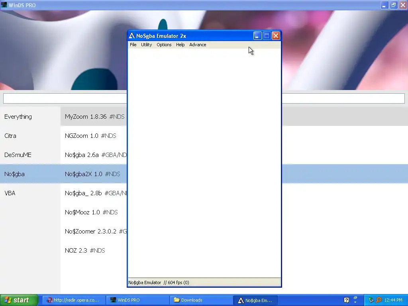Open the Utility menu
Screen dimensions: 408x306
pyautogui.click(x=146, y=45)
